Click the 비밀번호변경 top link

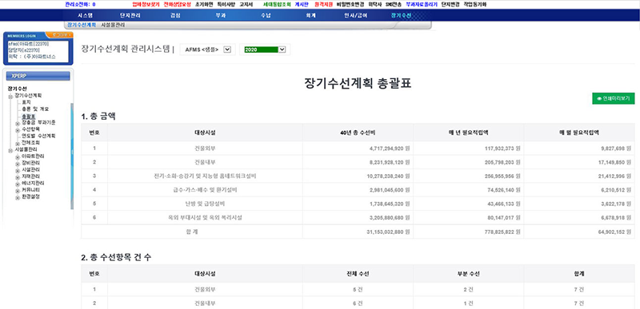[x=350, y=5]
